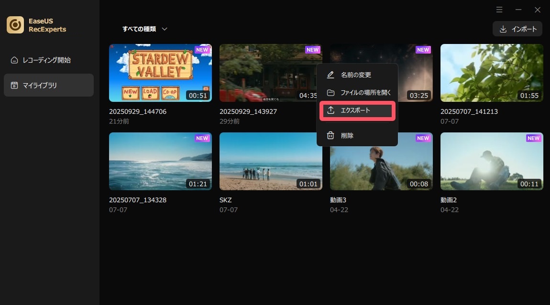The image size is (550, 305).
Task: Click the pencil rename icon
Action: tap(330, 75)
